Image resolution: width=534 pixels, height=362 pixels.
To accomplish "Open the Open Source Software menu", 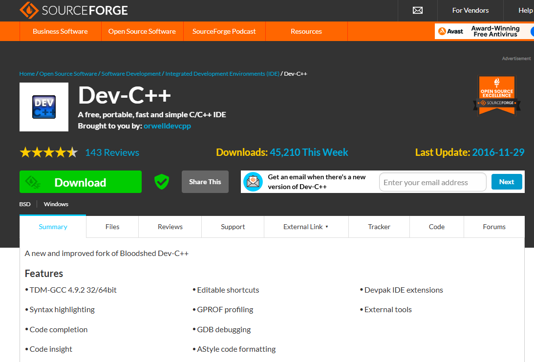I will coord(142,31).
